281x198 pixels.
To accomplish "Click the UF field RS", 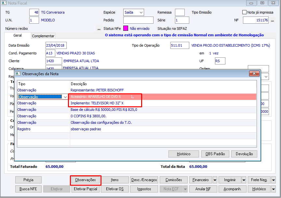I will coord(220,61).
